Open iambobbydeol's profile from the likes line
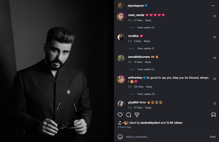The height and width of the screenshot is (142, 219). tap(150, 123)
